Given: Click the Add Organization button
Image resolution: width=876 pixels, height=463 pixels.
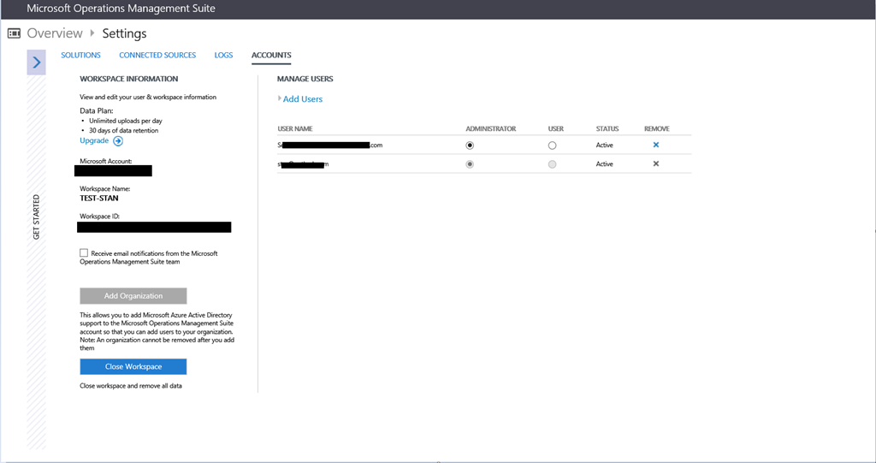Looking at the screenshot, I should click(133, 296).
